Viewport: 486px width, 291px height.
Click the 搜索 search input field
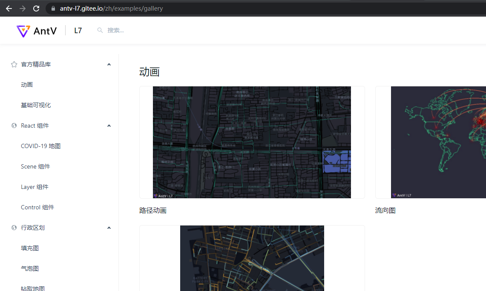coord(119,30)
